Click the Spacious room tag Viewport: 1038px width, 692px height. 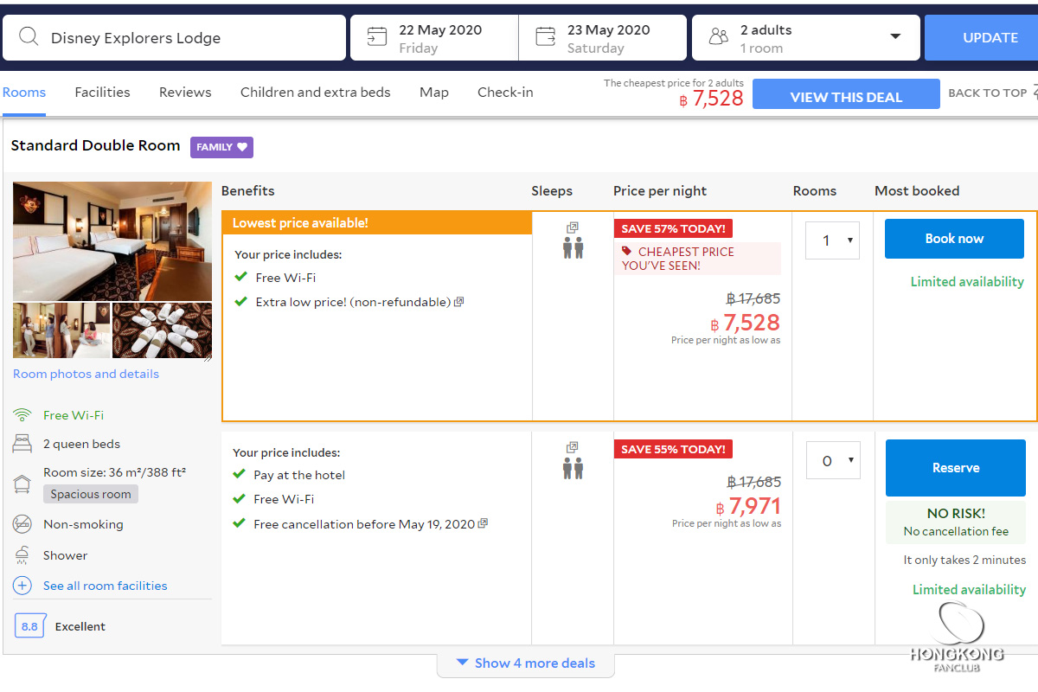point(91,494)
